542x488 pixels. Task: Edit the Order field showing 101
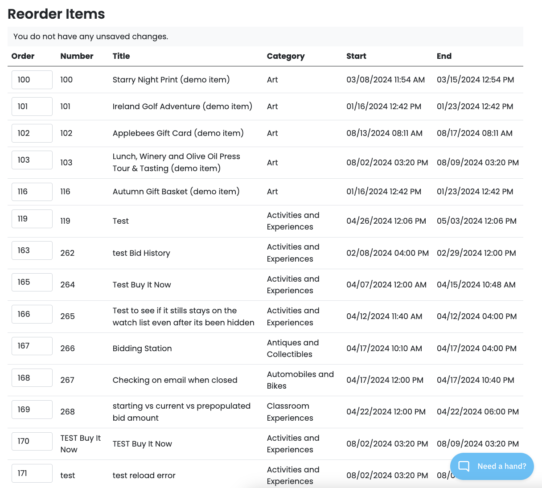click(x=32, y=107)
